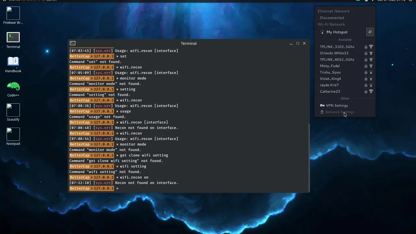This screenshot has height=234, width=416.
Task: Click the icon beside Network Settings
Action: coord(322,112)
